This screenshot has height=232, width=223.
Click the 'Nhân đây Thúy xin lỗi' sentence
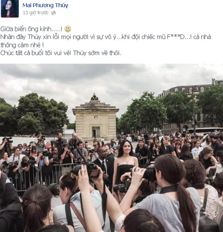coord(105,37)
